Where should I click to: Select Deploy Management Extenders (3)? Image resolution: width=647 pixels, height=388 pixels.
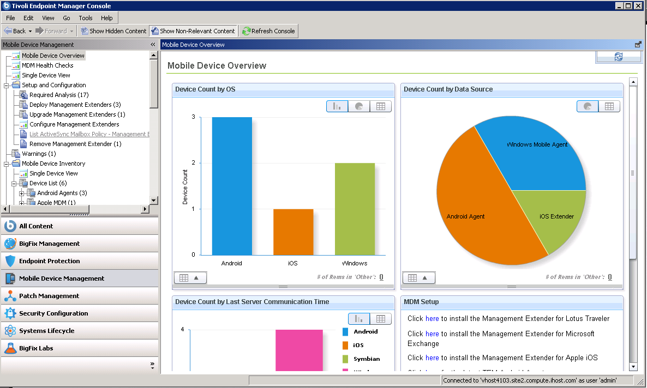coord(75,105)
